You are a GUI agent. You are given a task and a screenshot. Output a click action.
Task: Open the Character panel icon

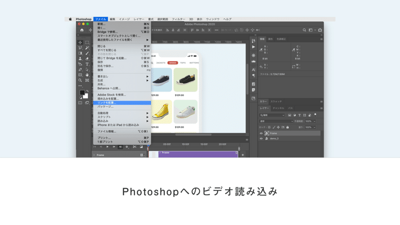[x=253, y=69]
